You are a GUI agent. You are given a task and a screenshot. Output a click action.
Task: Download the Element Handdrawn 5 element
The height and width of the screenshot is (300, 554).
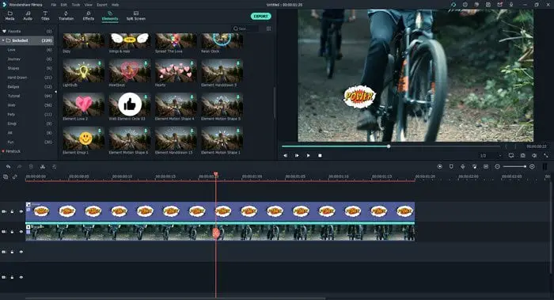click(x=238, y=63)
